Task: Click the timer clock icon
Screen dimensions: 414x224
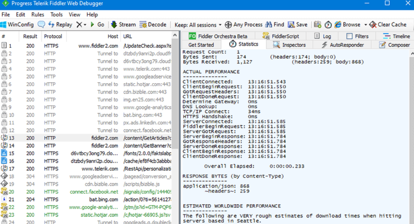Action: pos(328,25)
